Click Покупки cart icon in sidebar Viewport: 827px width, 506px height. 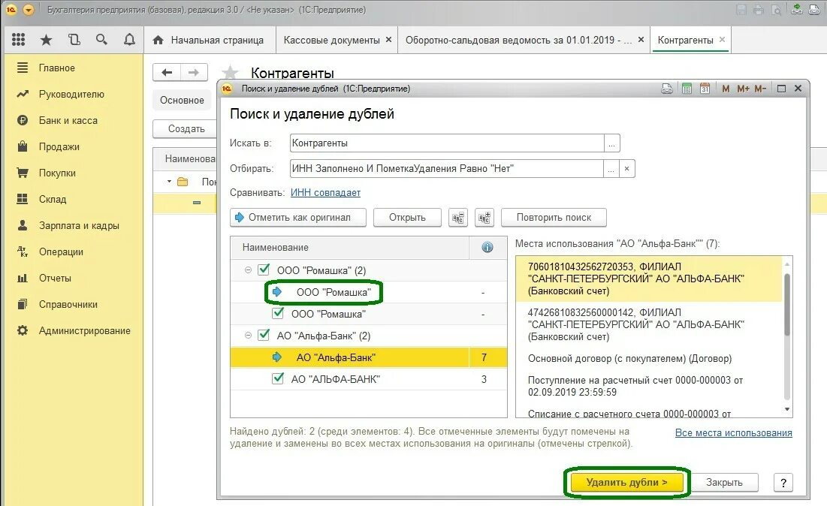point(22,173)
